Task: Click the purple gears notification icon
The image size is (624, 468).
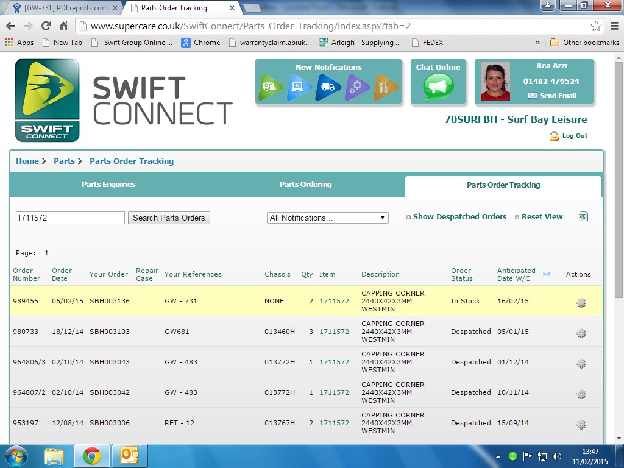Action: pos(357,87)
